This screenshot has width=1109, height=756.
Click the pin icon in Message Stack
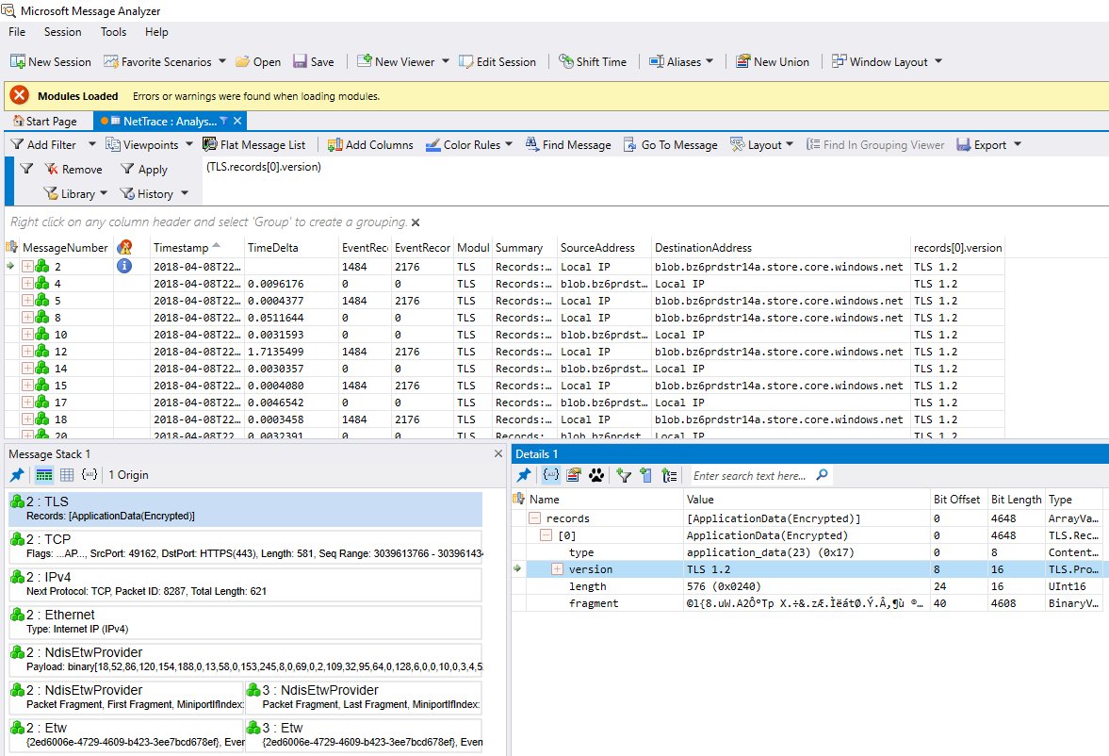pyautogui.click(x=18, y=475)
